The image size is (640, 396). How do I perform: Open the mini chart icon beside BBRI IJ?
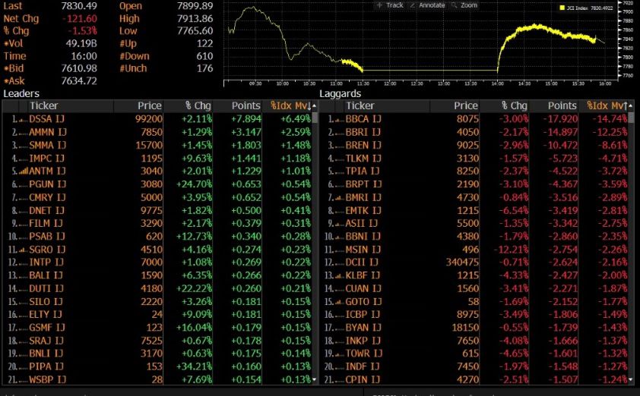340,133
